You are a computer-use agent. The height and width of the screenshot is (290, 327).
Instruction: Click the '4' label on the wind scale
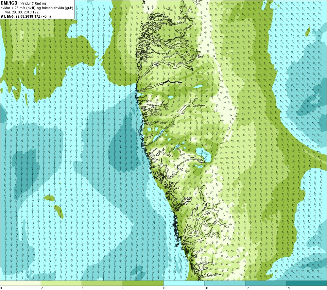coord(83,288)
